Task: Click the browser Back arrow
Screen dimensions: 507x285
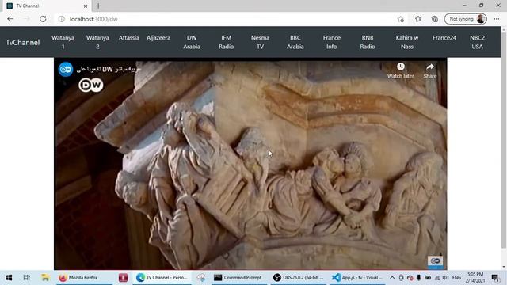Action: [10, 19]
